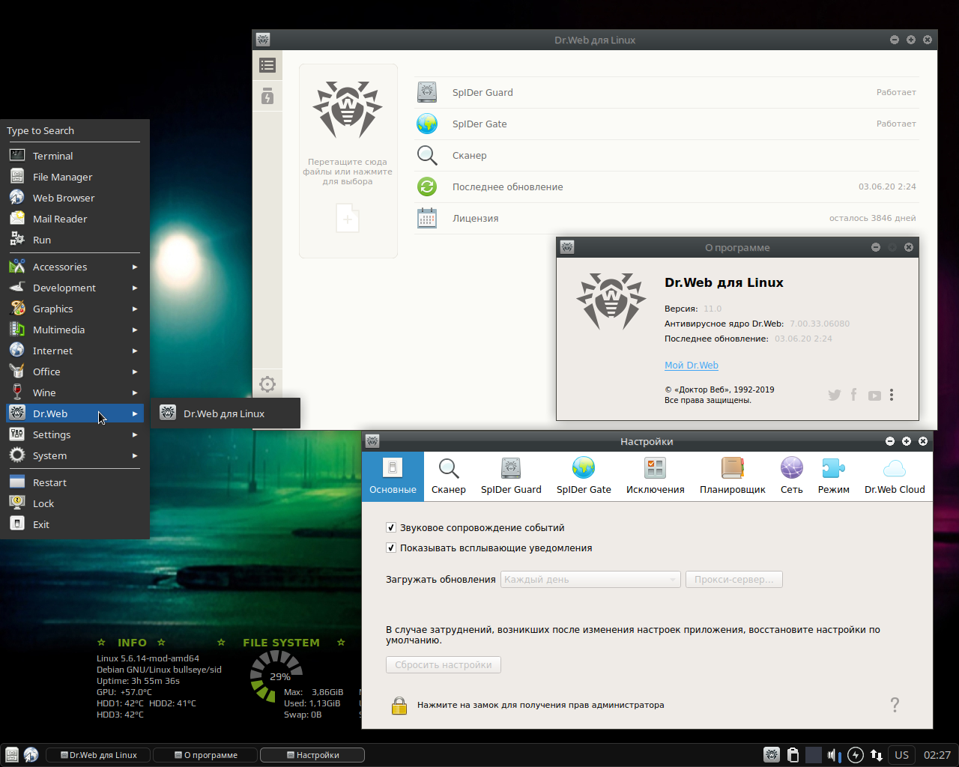
Task: Open Terminal from the applications menu
Action: 74,156
